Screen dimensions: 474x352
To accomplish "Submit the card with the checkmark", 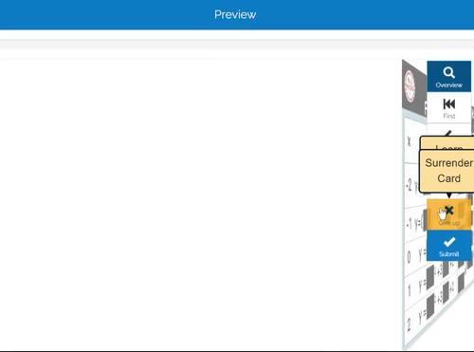I will [x=449, y=246].
